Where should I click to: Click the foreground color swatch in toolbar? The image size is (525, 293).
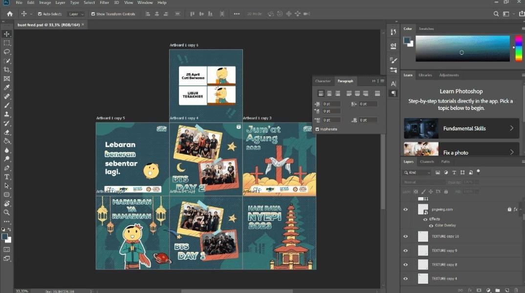[x=4, y=236]
